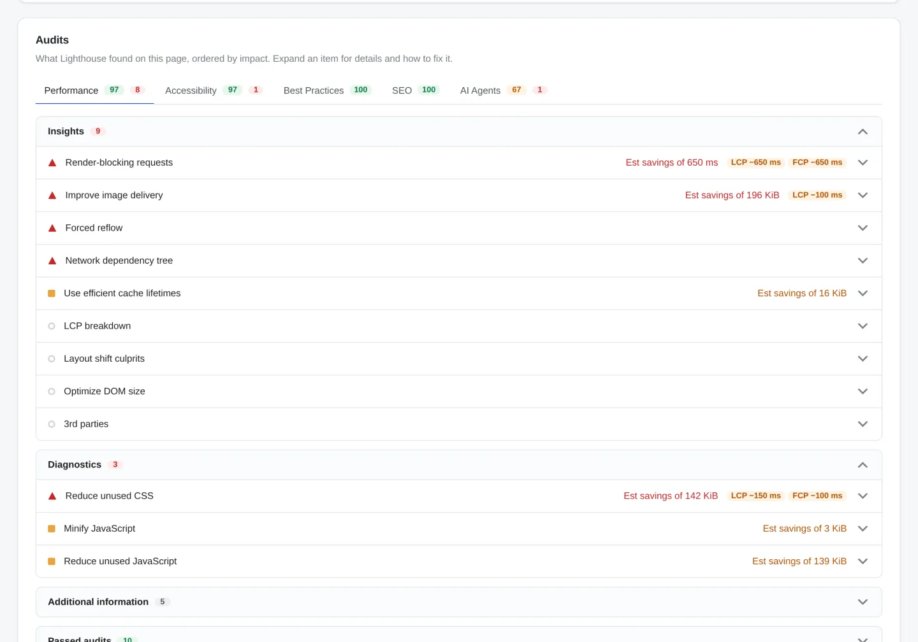Image resolution: width=918 pixels, height=642 pixels.
Task: Click the 'Est savings of 3 KiB' text
Action: tap(805, 529)
